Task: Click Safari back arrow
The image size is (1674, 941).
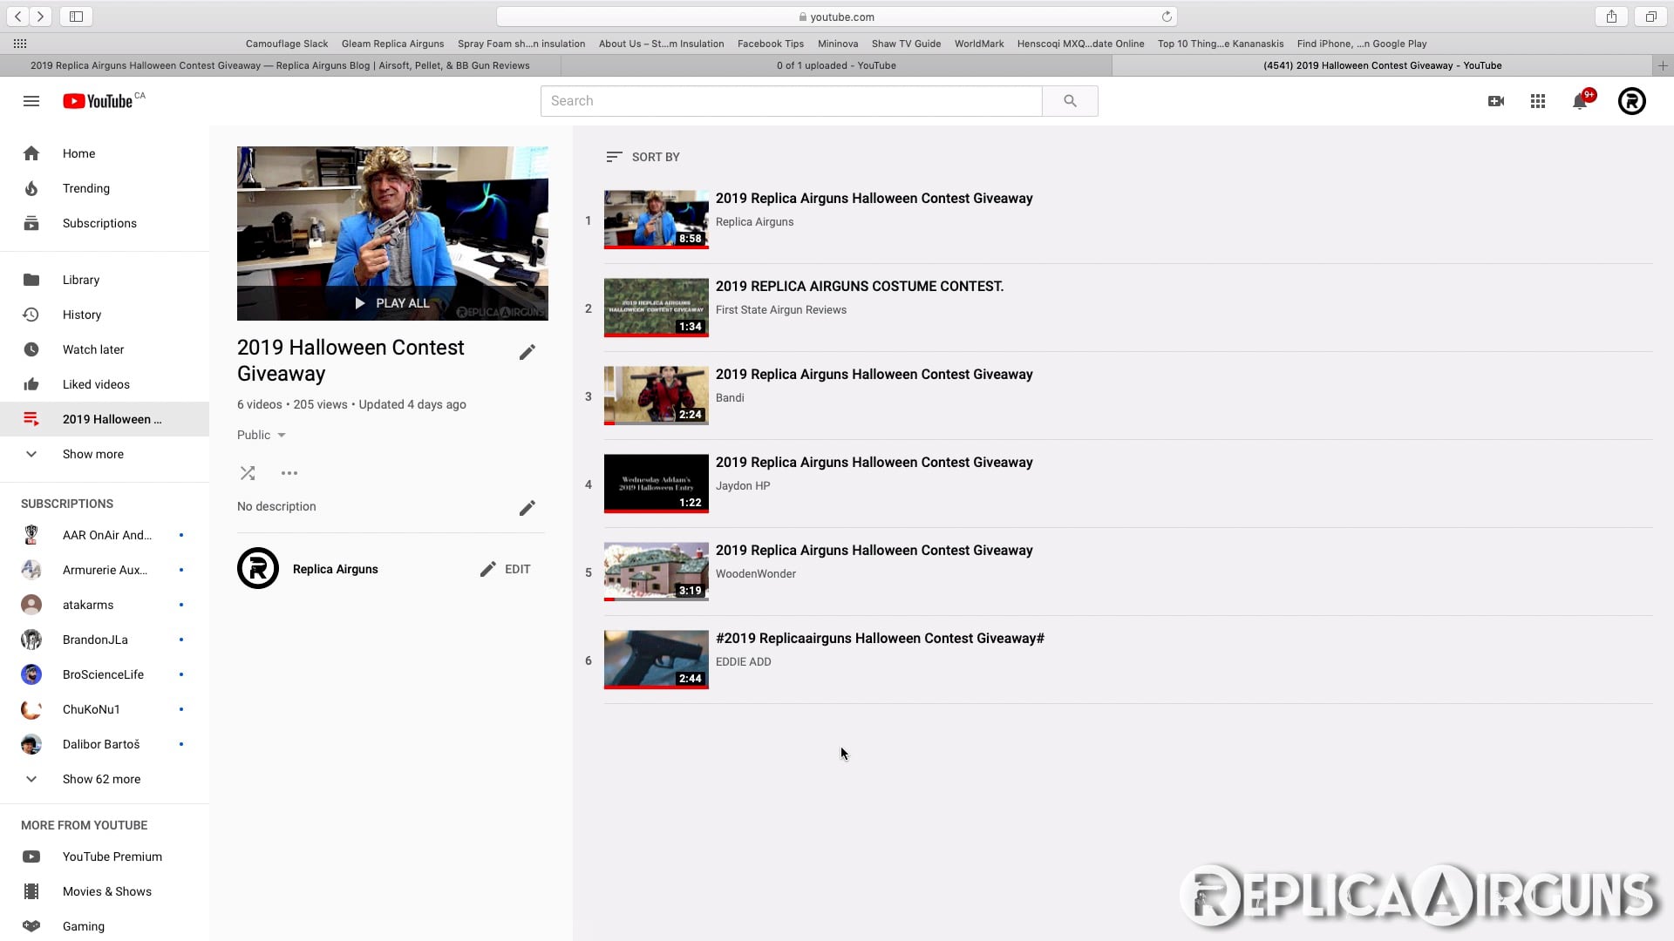Action: pyautogui.click(x=17, y=17)
